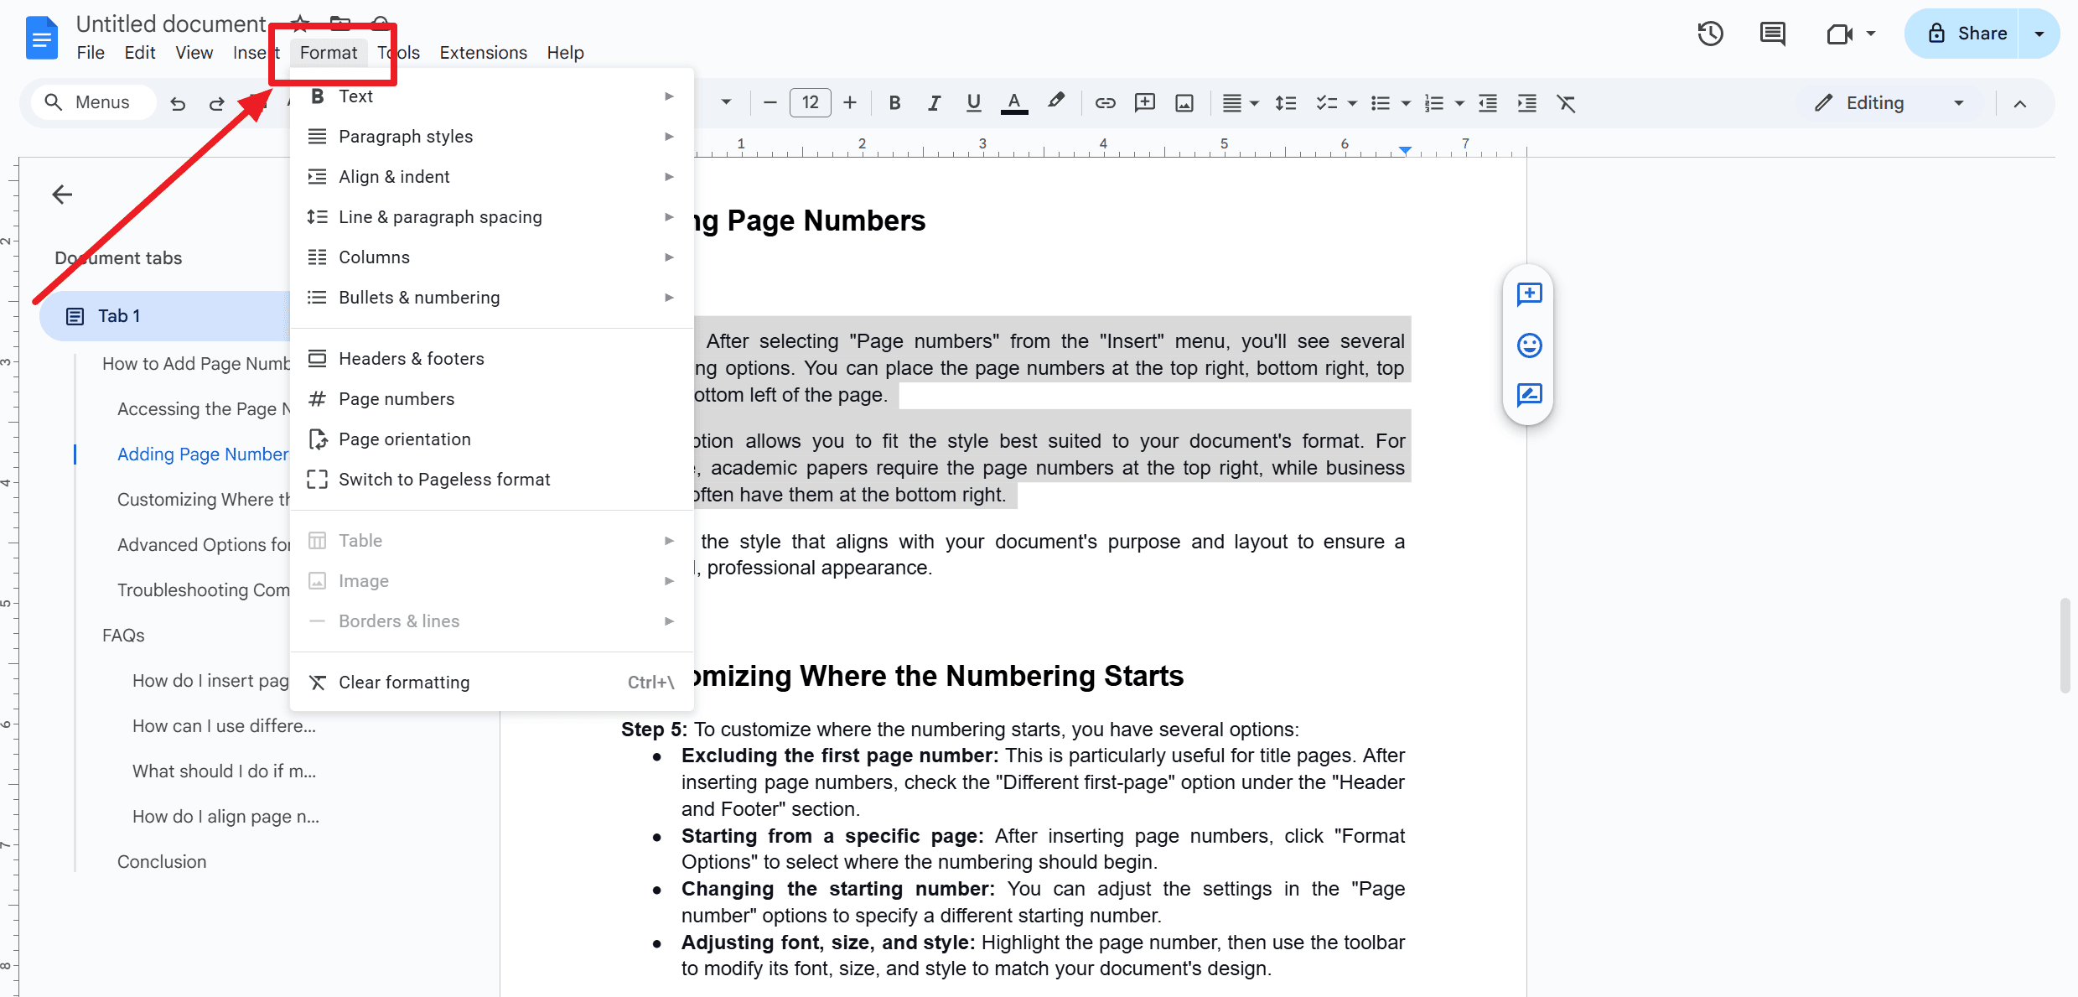The width and height of the screenshot is (2078, 997).
Task: Select Tab 1 in document tabs
Action: coord(121,315)
